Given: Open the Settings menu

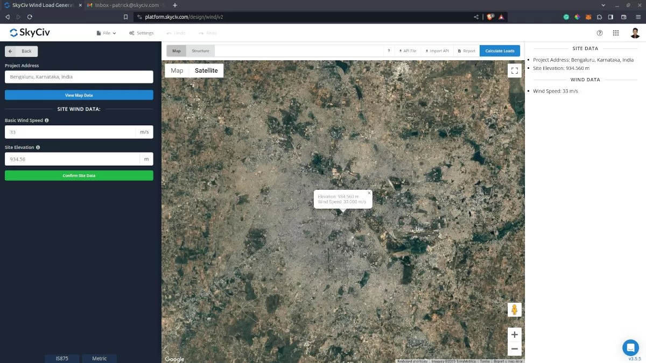Looking at the screenshot, I should click(x=142, y=33).
